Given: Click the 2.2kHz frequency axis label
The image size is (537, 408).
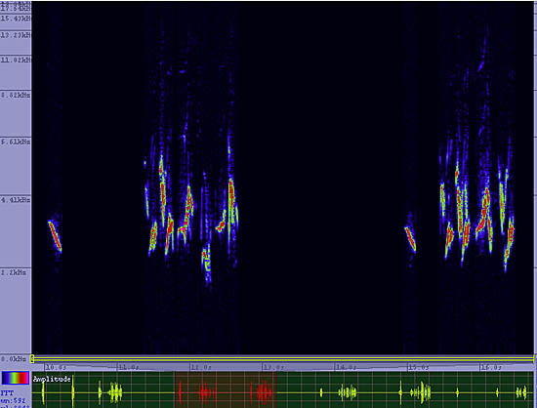Looking at the screenshot, I should click(14, 272).
